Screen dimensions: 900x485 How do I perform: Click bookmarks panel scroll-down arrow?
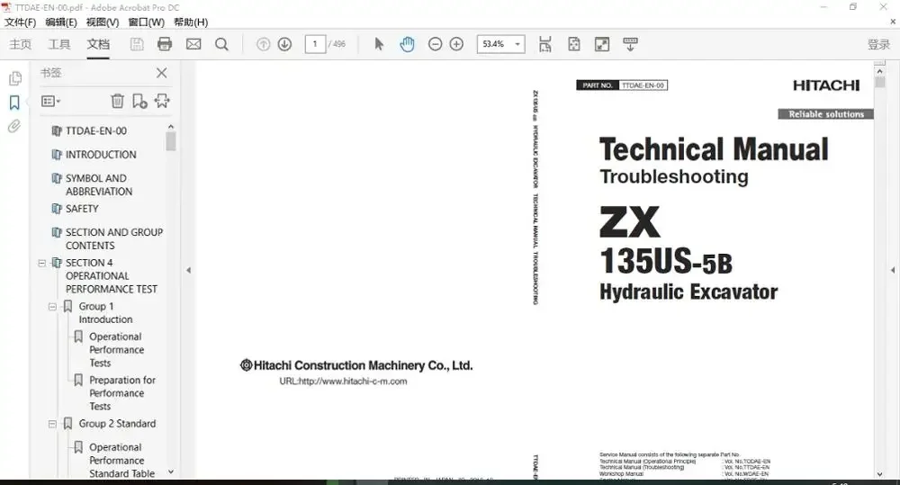tap(170, 472)
